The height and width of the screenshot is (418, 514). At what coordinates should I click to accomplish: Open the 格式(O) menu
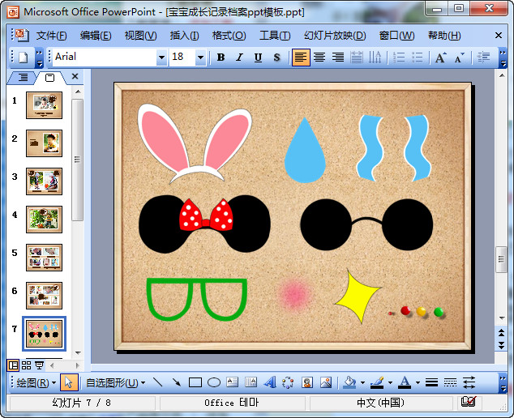click(229, 36)
